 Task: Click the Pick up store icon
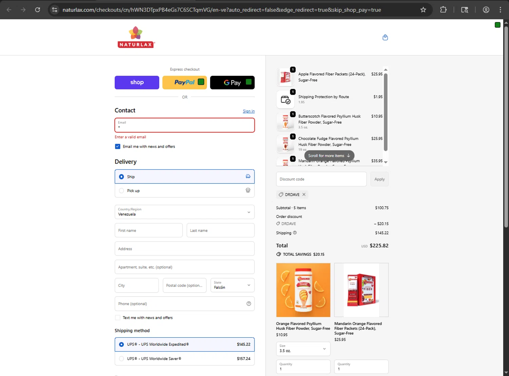coord(248,190)
